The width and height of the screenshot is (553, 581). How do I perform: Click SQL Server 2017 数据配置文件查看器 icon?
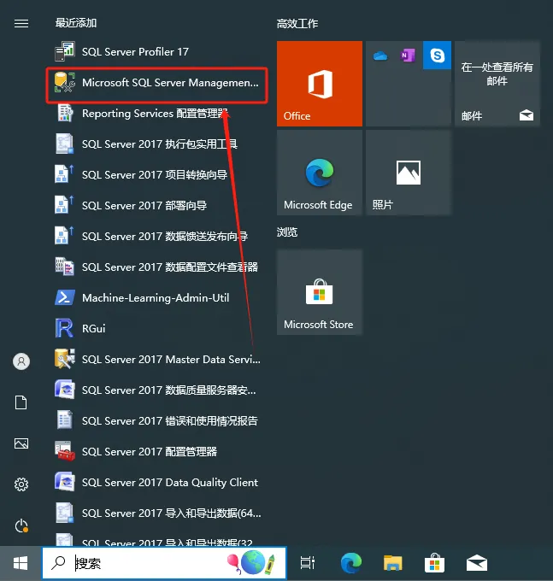pos(65,267)
